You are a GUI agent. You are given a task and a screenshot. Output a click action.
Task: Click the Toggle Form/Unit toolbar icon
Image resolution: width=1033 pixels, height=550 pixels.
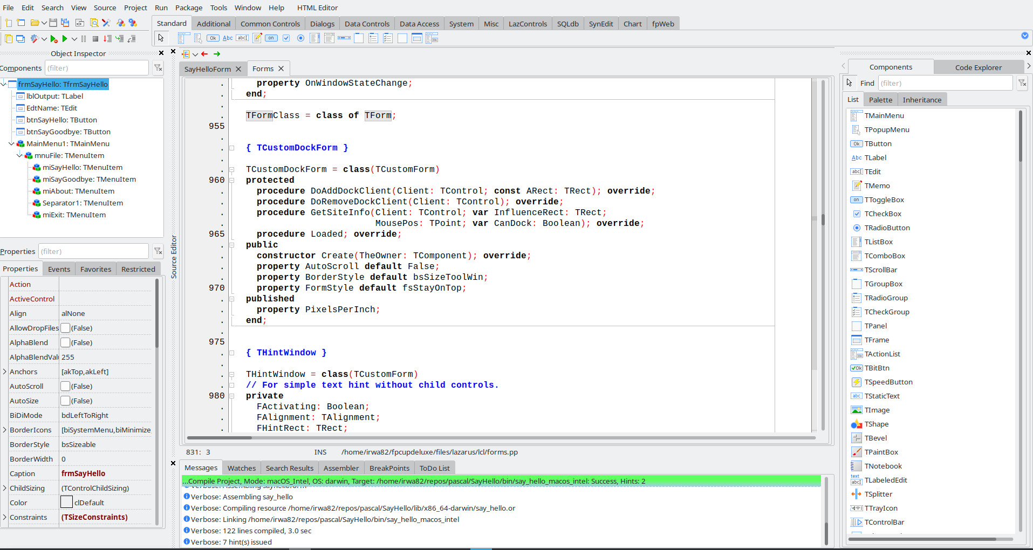point(79,23)
